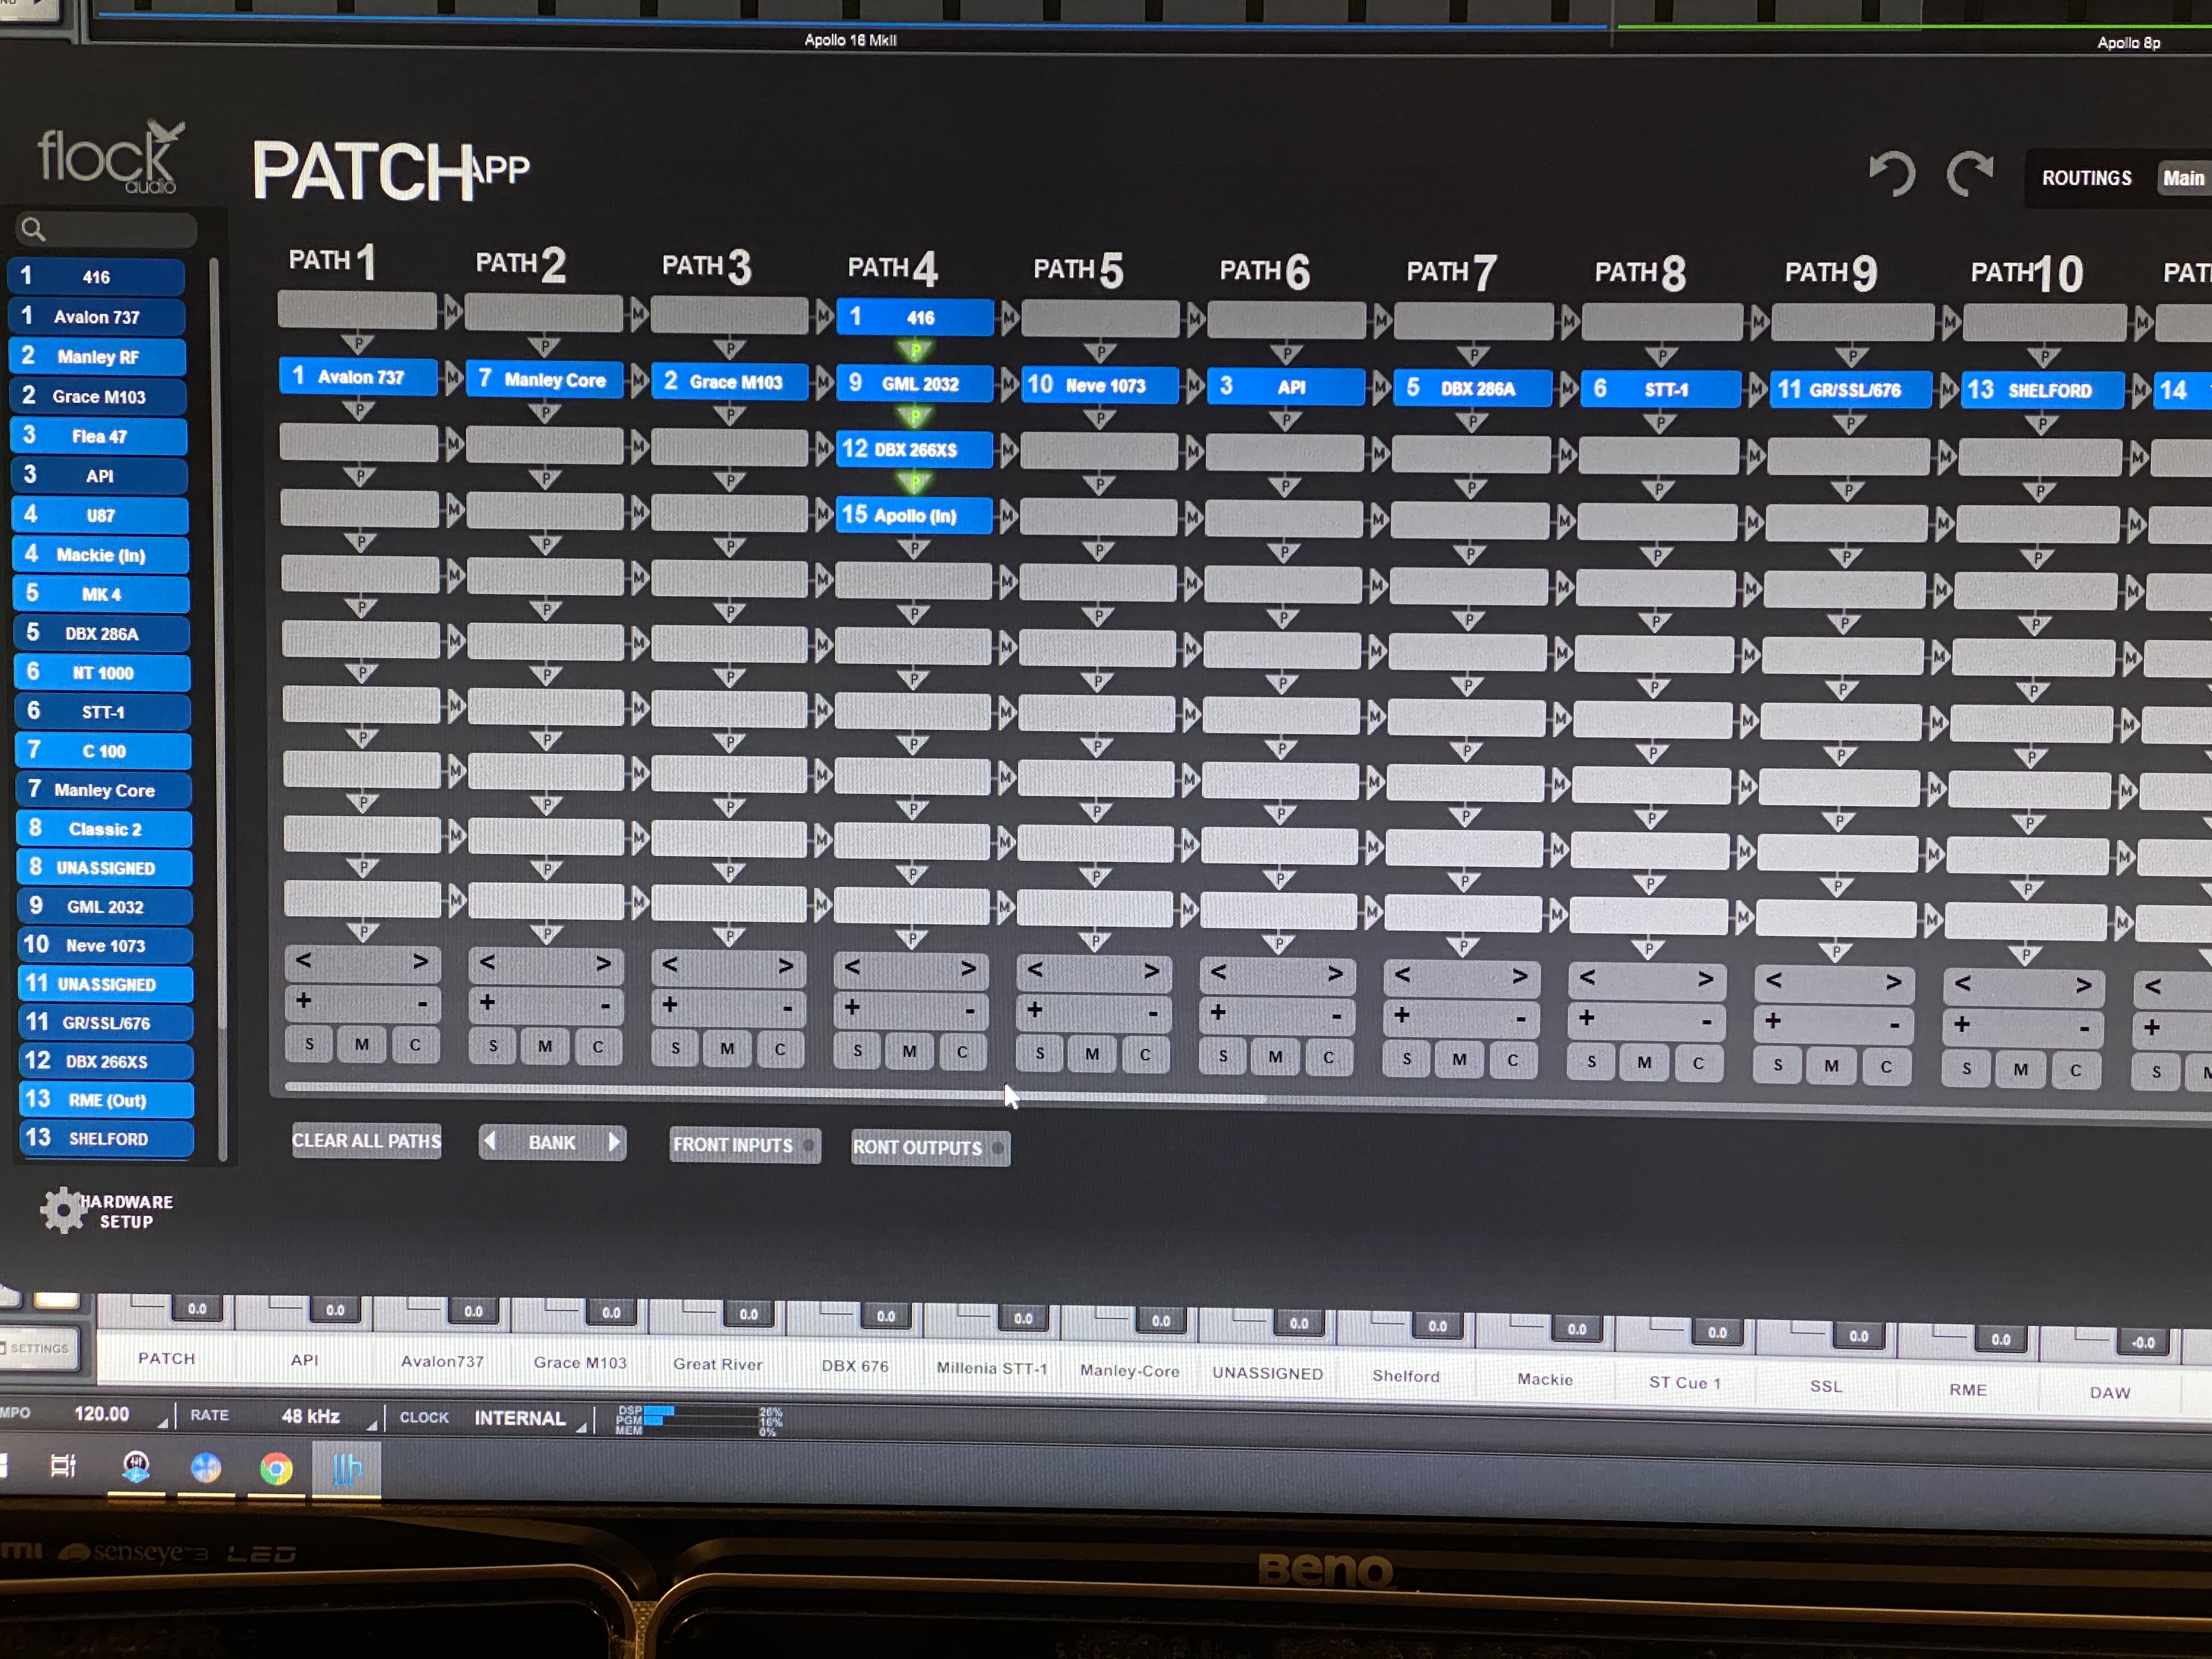Click the M arrow right of Avalon 737 in Path 1

tap(453, 377)
